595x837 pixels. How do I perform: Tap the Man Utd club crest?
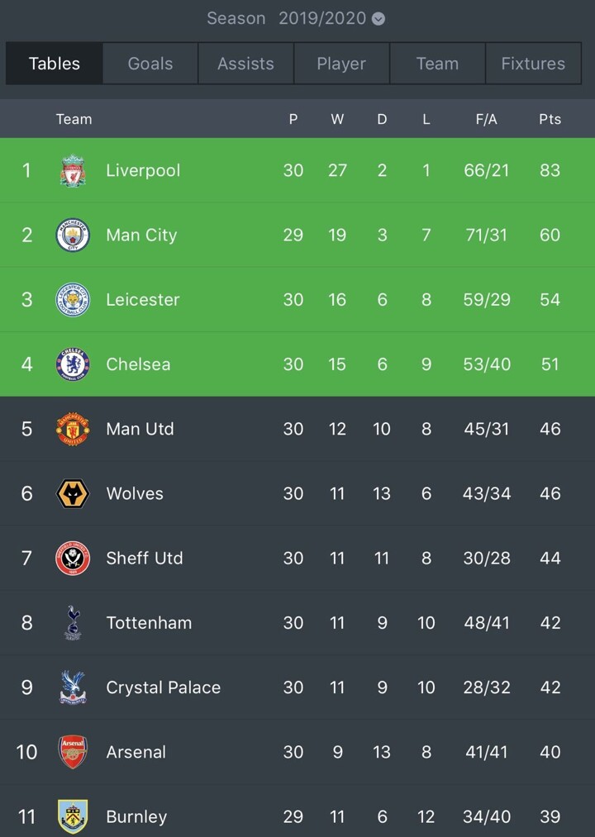point(73,429)
